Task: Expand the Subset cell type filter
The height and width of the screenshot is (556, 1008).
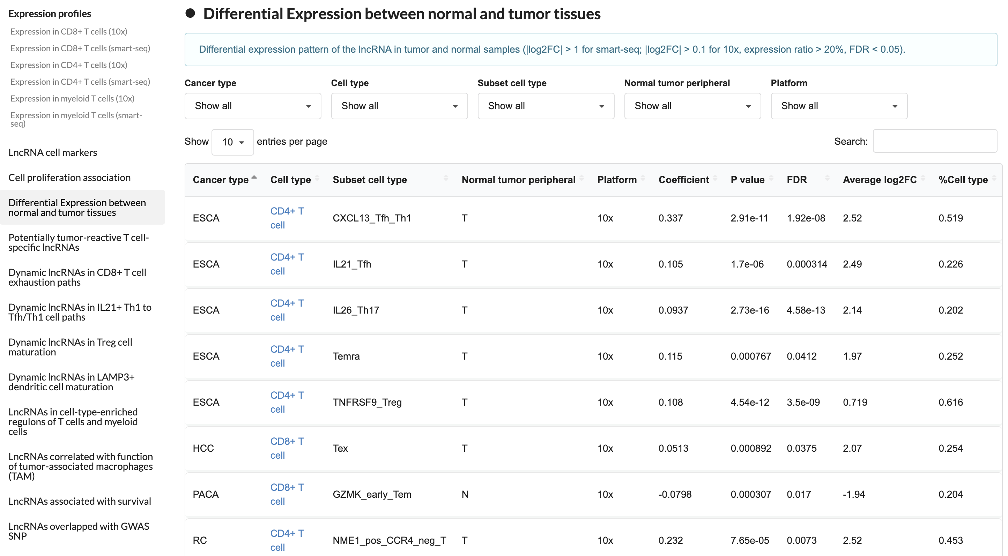Action: click(x=546, y=106)
